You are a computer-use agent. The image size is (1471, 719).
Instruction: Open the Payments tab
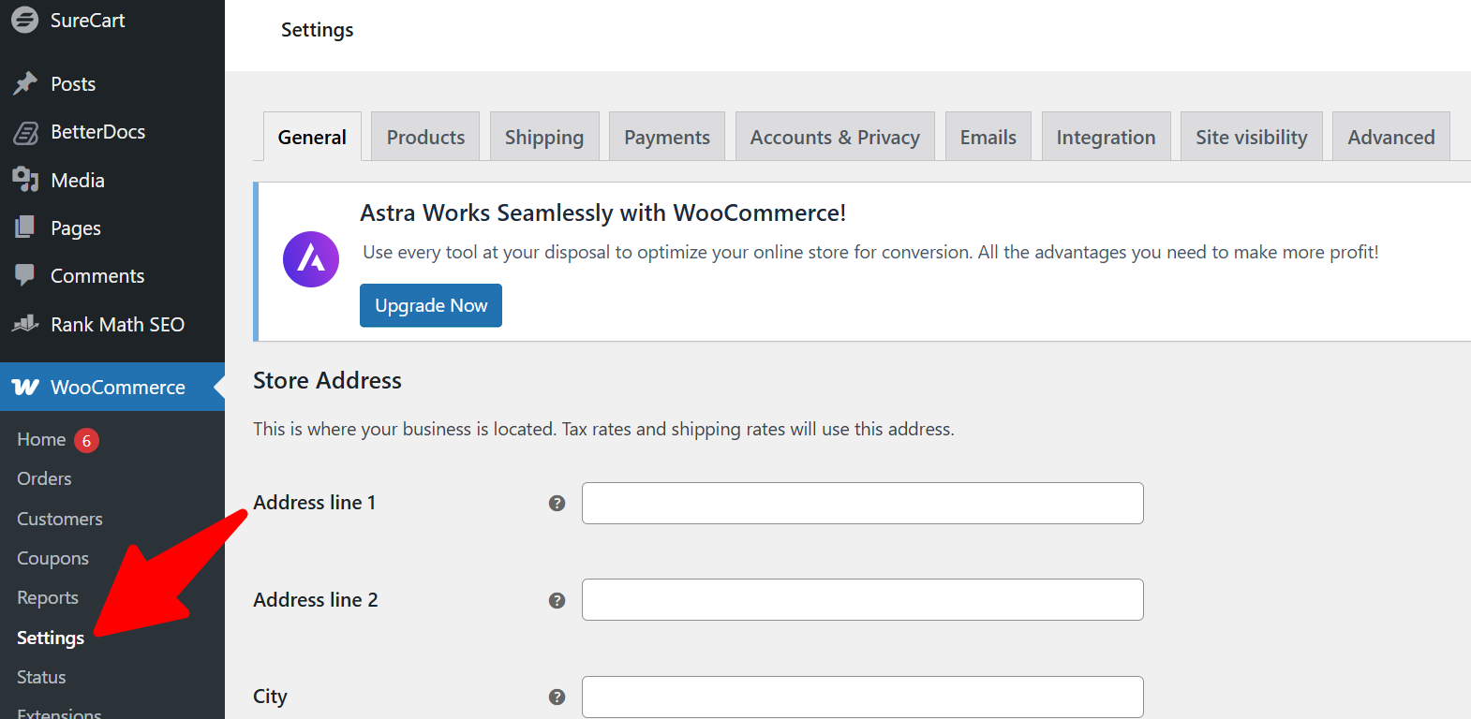667,137
